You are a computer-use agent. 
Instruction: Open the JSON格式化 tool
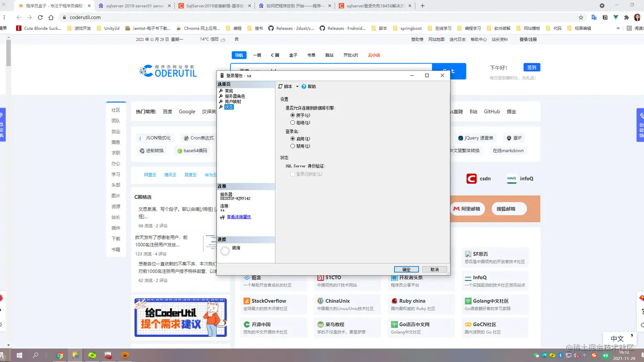155,138
